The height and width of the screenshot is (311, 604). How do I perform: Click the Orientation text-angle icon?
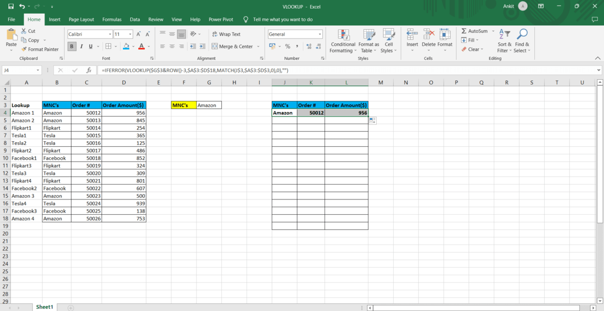194,34
